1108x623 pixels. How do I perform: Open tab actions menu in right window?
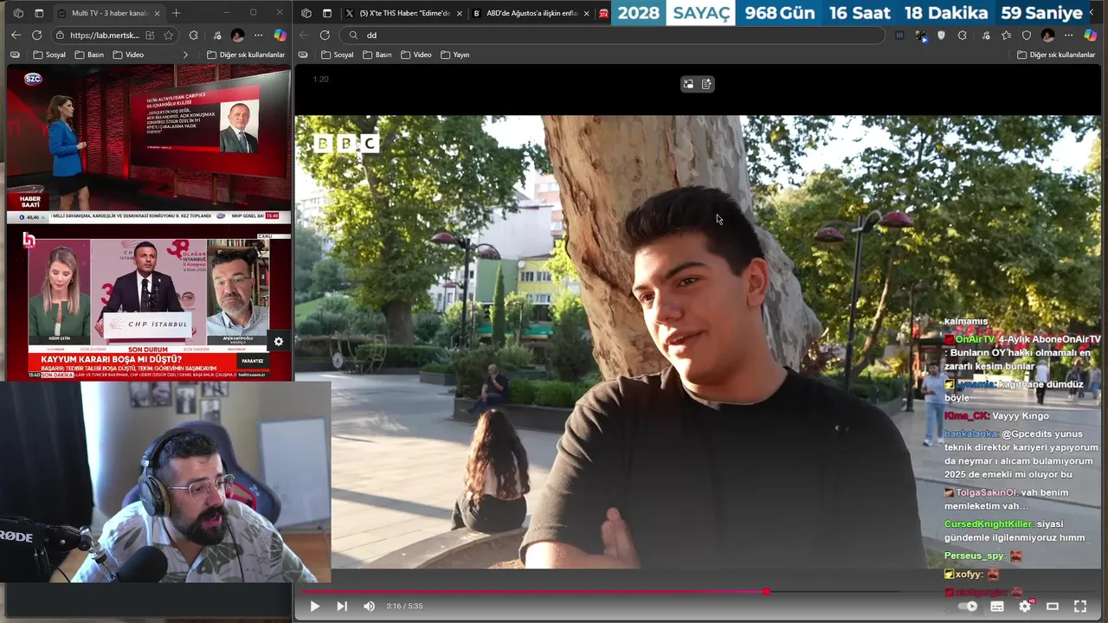click(x=326, y=13)
